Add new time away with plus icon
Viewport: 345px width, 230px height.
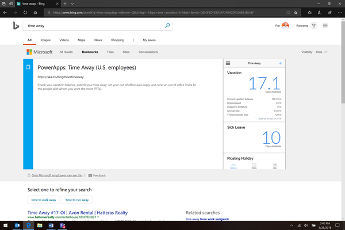click(x=280, y=63)
